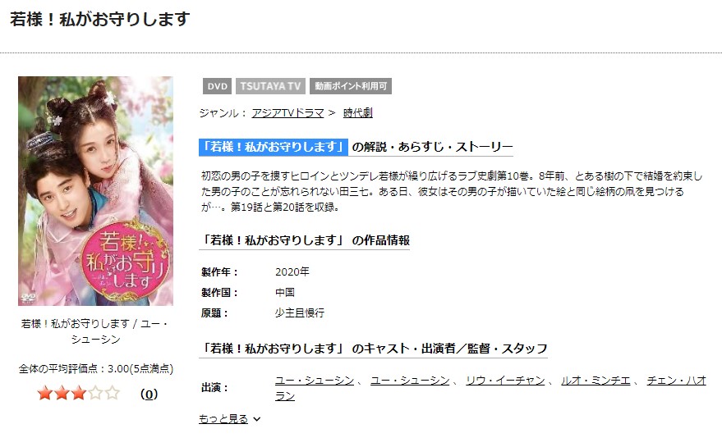
Task: Open チェン・ハオラン cast link
Action: [x=490, y=388]
